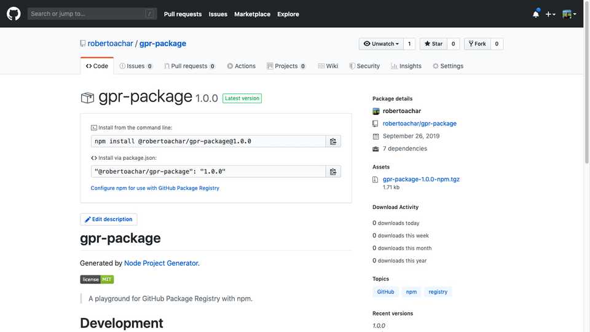Open the GitHub home logo
Screen dimensions: 590x332
pyautogui.click(x=14, y=14)
